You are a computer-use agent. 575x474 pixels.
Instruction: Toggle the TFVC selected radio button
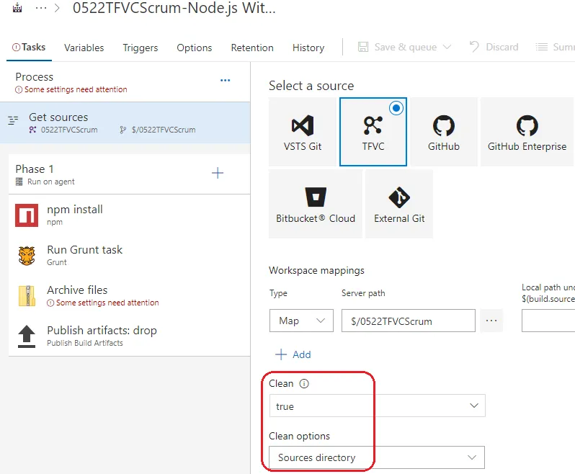(396, 108)
